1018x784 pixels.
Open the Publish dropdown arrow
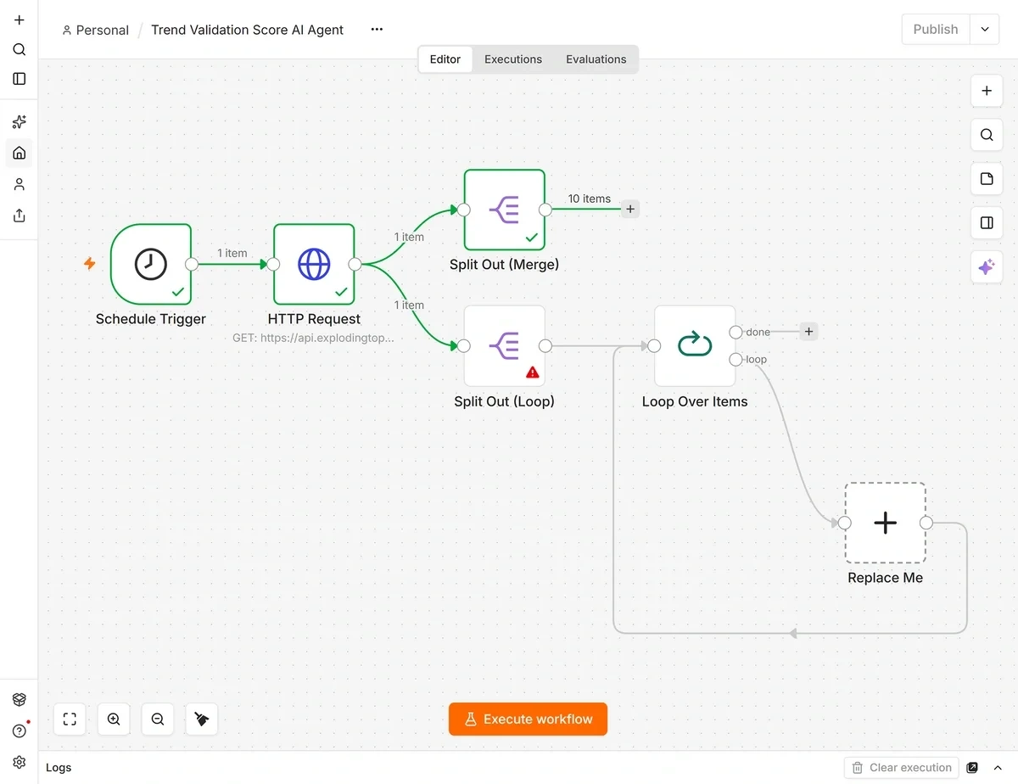click(x=985, y=29)
